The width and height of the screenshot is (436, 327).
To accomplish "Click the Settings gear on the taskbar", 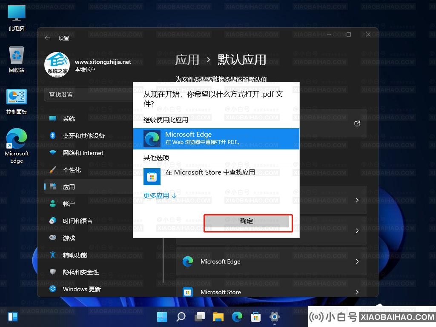I will pos(275,317).
